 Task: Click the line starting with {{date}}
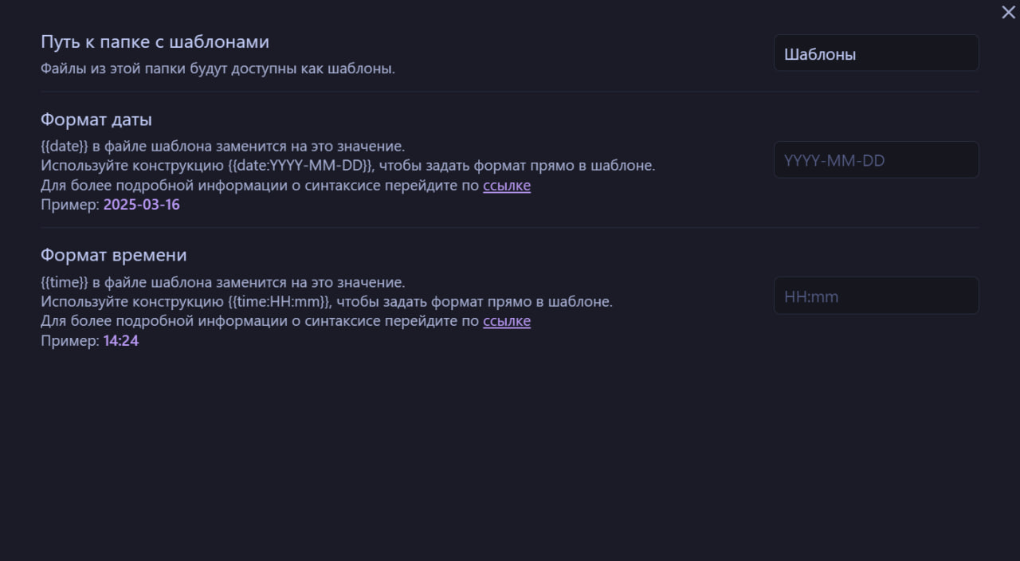click(222, 147)
